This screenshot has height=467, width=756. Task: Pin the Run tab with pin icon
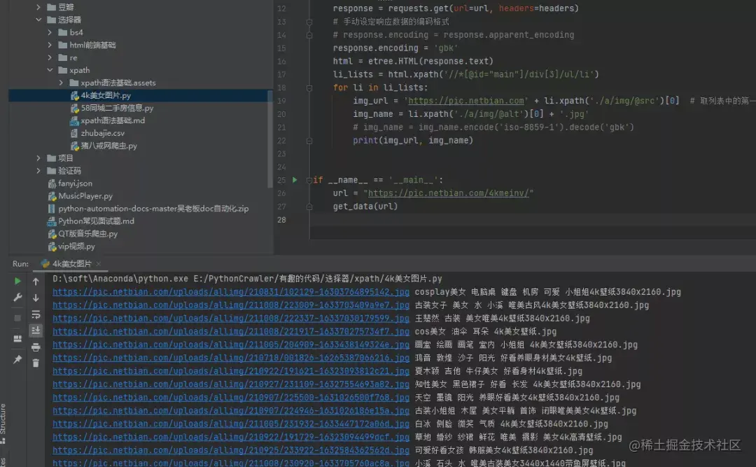click(x=17, y=359)
